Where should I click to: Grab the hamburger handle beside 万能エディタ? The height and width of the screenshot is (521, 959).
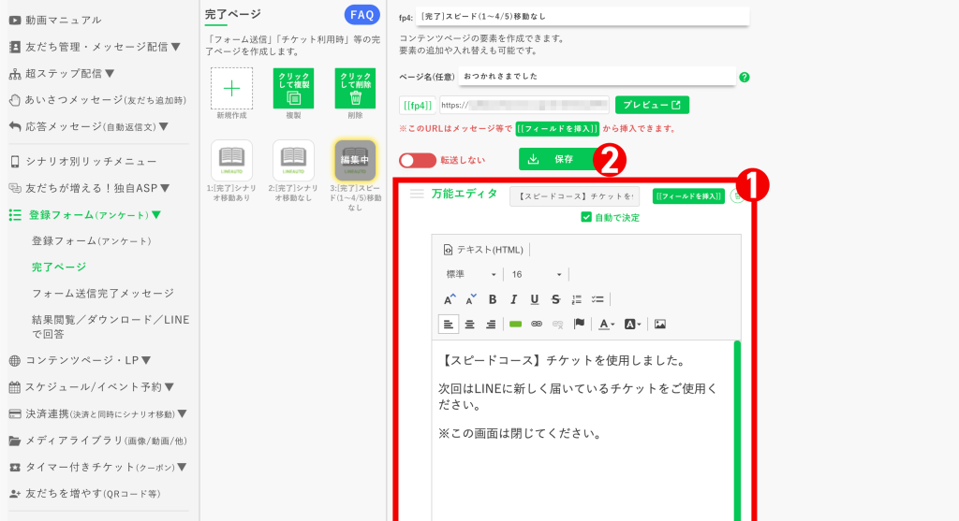[x=417, y=194]
